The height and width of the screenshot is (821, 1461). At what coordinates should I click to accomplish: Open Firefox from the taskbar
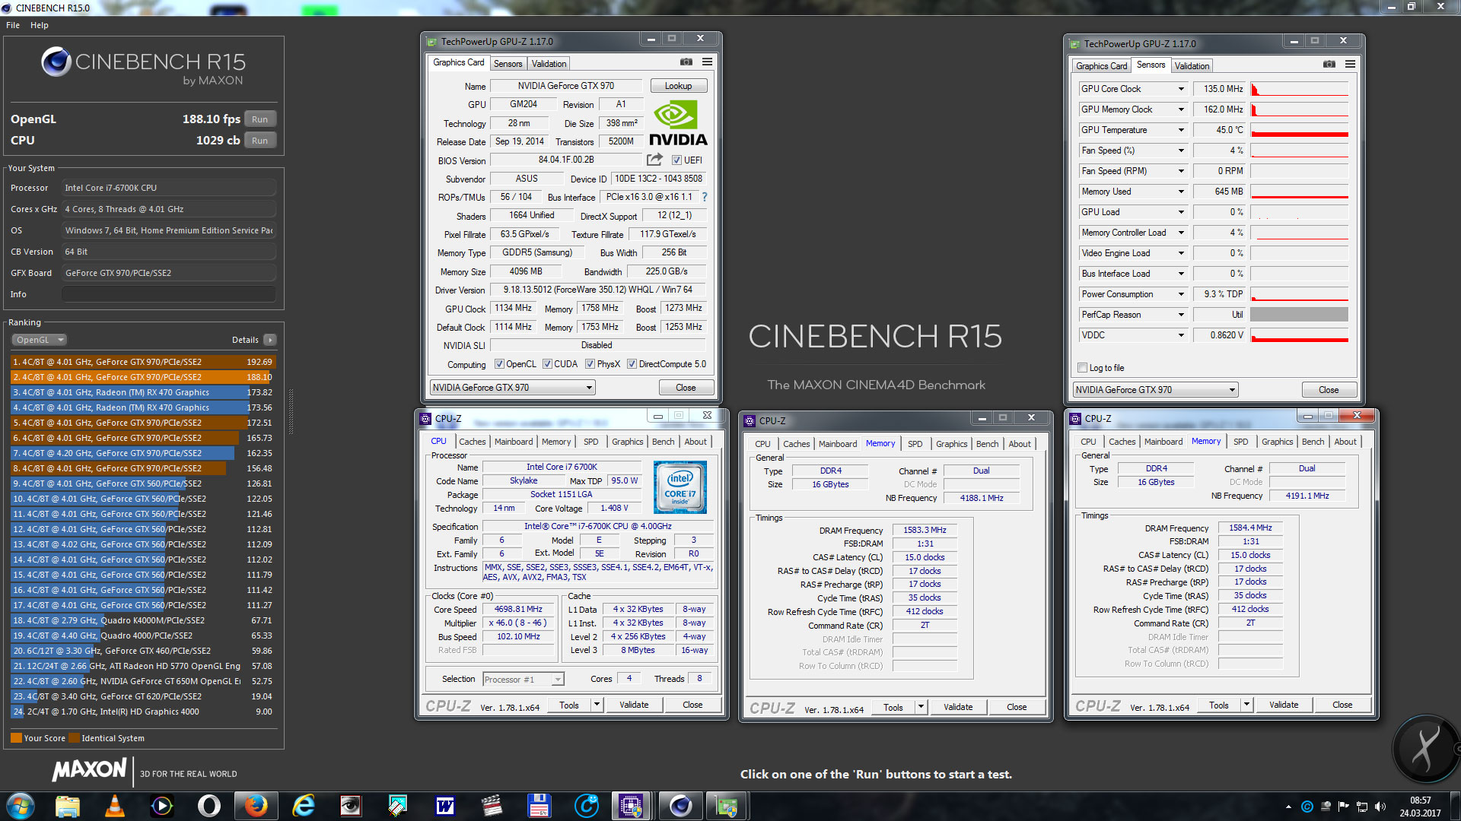tap(256, 806)
